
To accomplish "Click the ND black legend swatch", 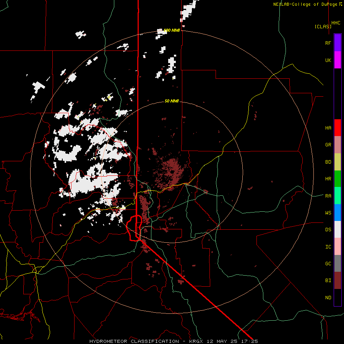I will 338,297.
